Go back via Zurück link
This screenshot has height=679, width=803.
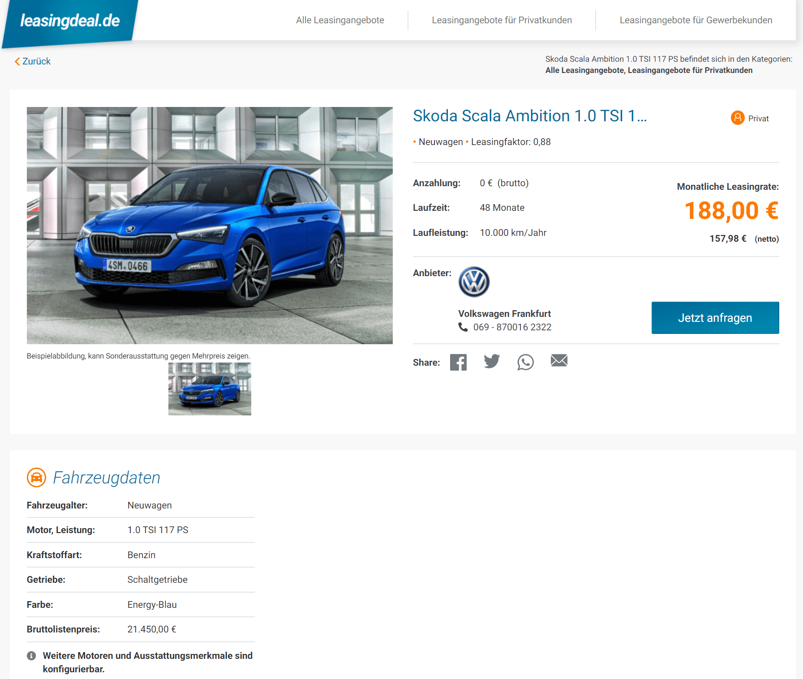point(33,61)
